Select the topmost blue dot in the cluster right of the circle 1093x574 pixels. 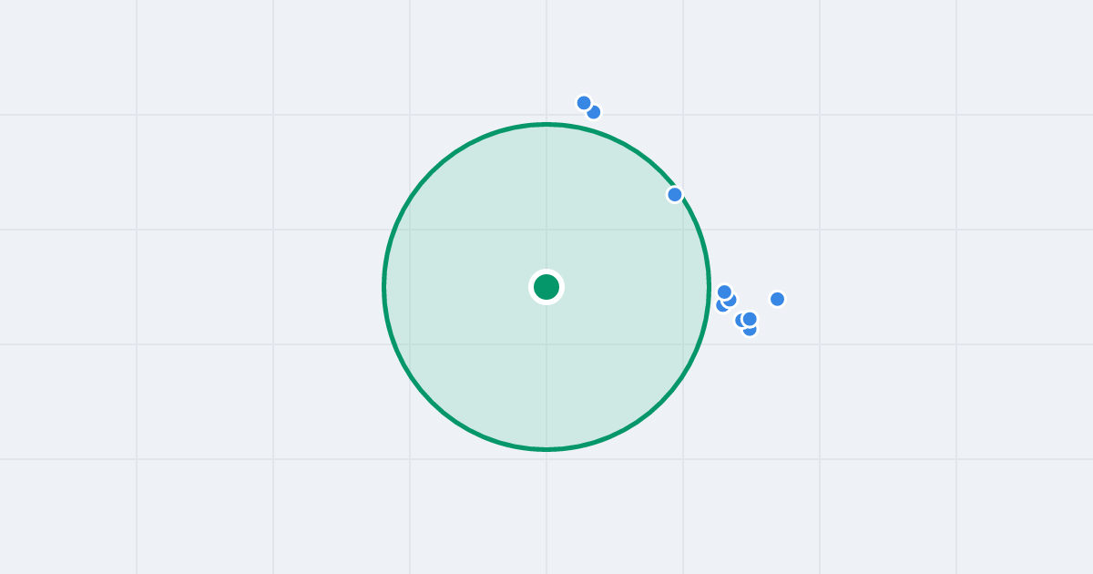724,292
